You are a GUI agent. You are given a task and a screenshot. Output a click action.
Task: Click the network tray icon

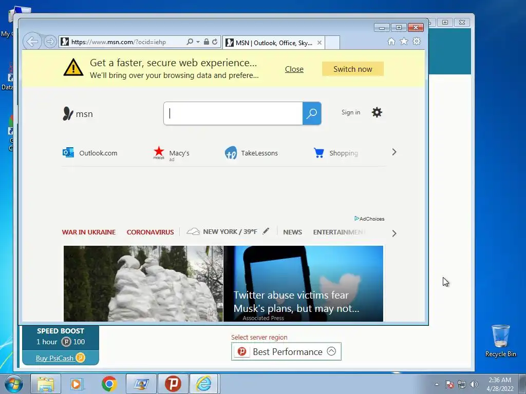(462, 384)
